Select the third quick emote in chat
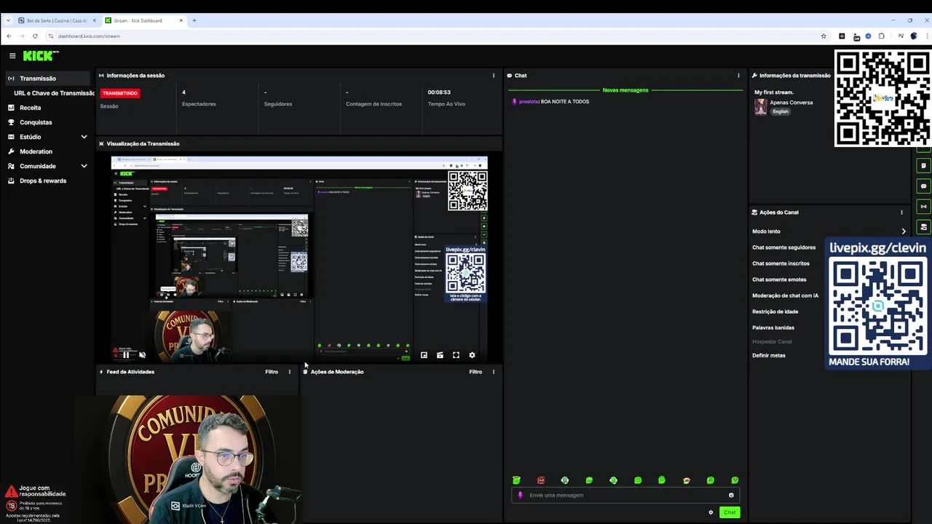 (565, 480)
